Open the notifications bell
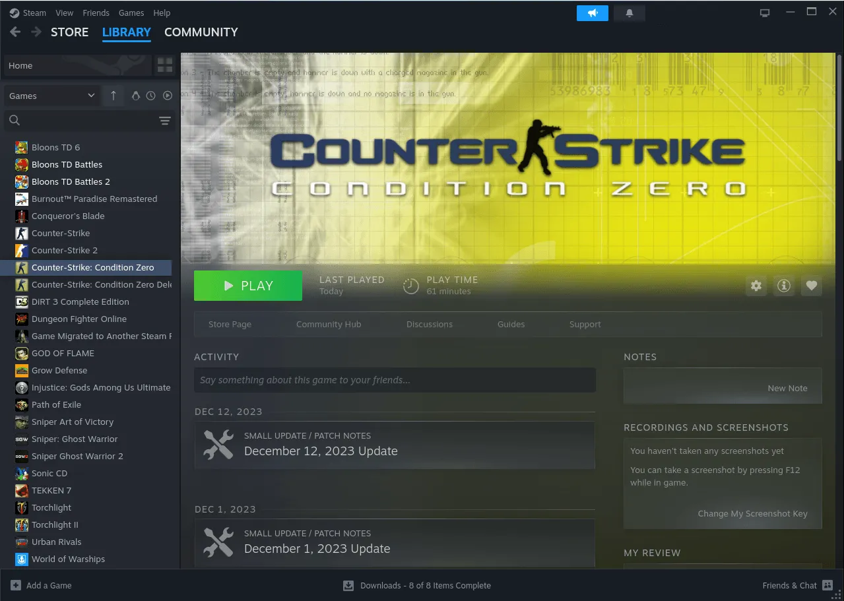The height and width of the screenshot is (601, 844). 629,13
